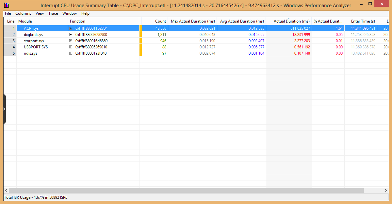Image resolution: width=392 pixels, height=204 pixels.
Task: Click the Line column header
Action: 10,21
